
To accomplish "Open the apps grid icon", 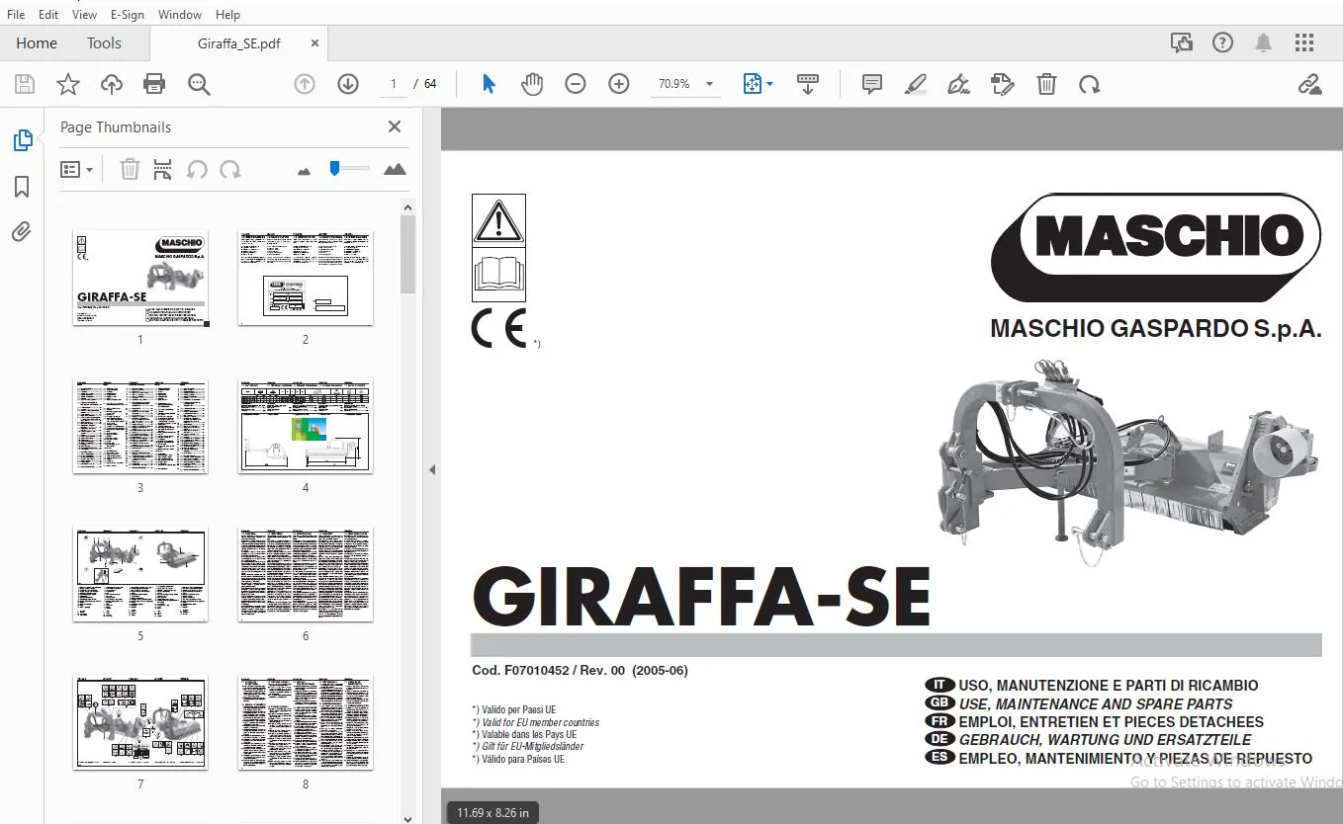I will coord(1304,42).
